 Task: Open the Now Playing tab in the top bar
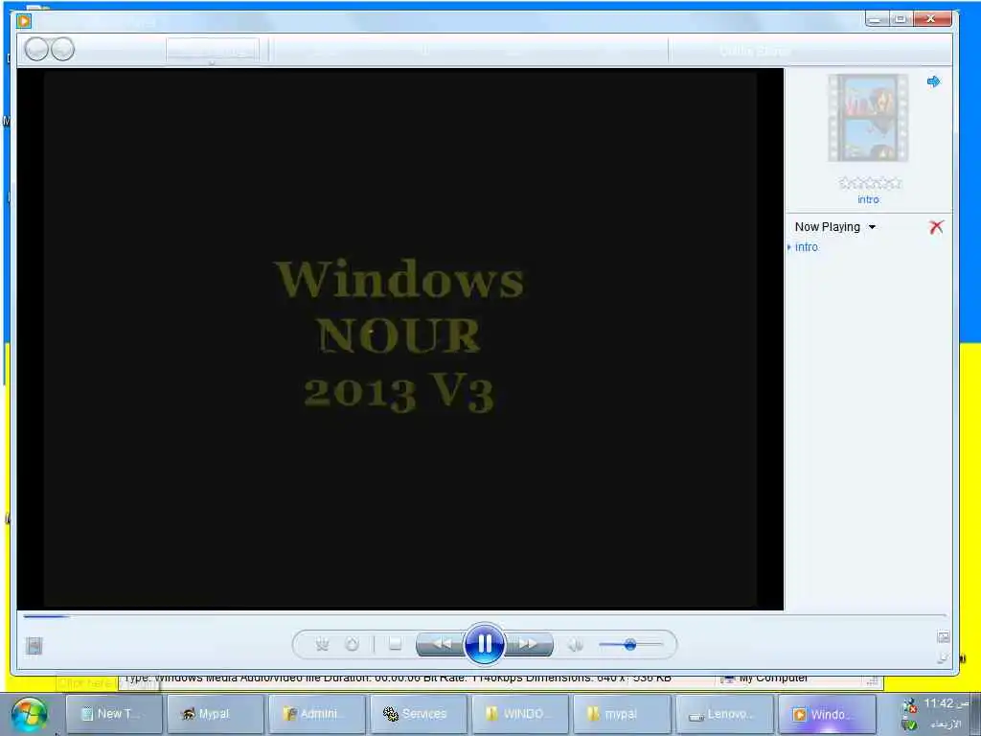213,50
